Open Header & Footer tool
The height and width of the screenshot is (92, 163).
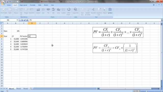[88, 11]
